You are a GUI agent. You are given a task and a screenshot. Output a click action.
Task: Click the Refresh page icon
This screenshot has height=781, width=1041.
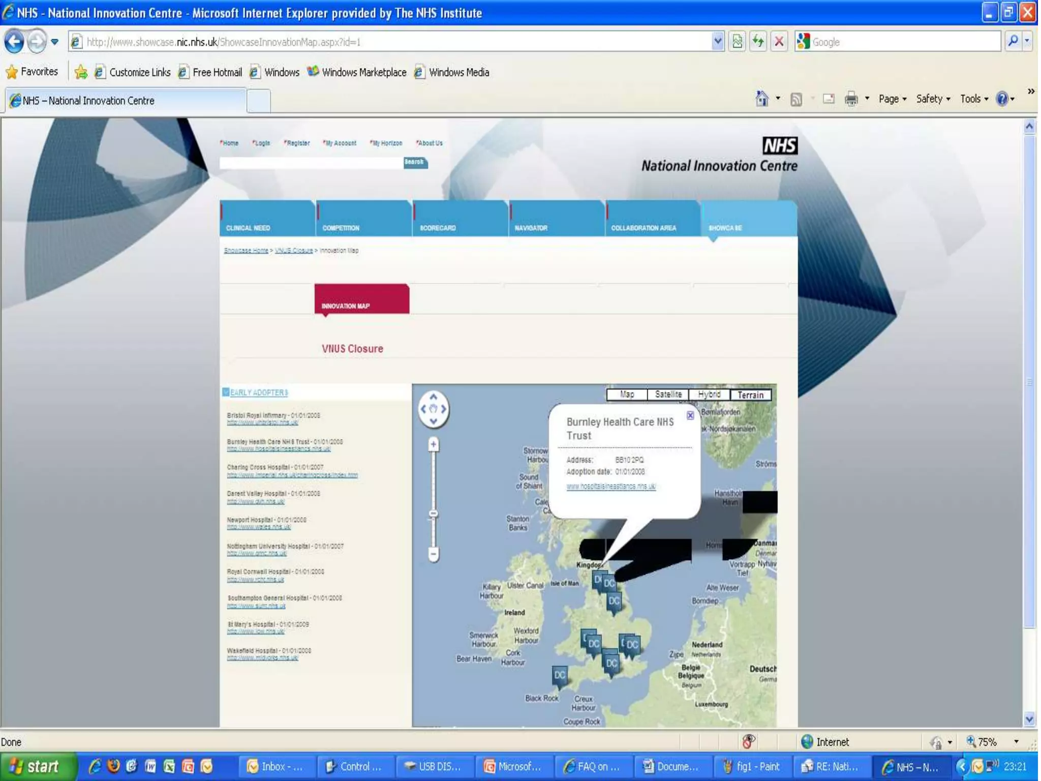point(758,42)
